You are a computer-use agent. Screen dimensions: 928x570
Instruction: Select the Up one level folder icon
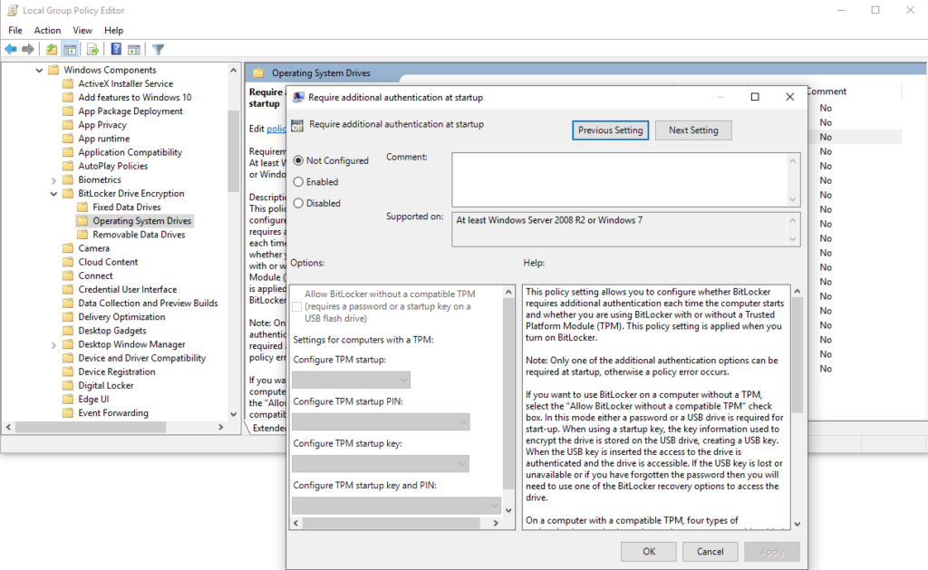(x=51, y=49)
